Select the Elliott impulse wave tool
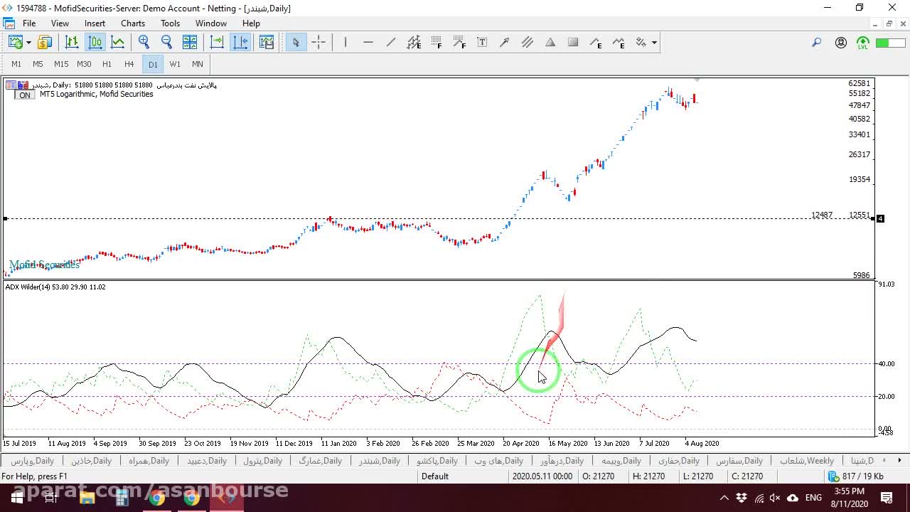The height and width of the screenshot is (512, 910). pyautogui.click(x=596, y=43)
